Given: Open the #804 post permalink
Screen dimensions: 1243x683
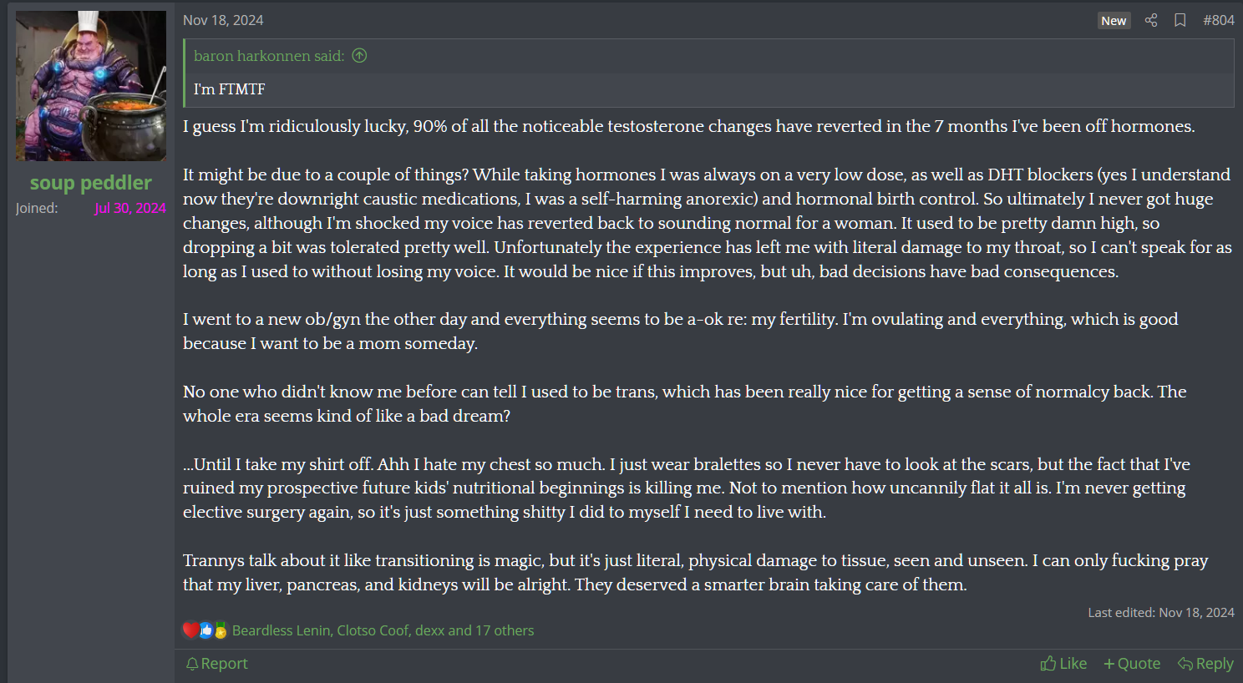Looking at the screenshot, I should click(x=1218, y=20).
